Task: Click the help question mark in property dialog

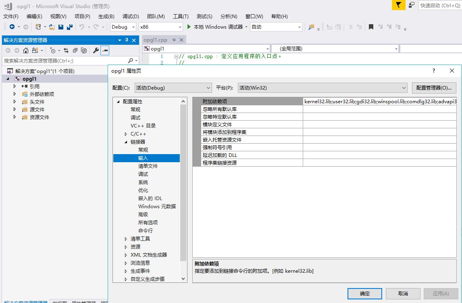Action: point(433,71)
